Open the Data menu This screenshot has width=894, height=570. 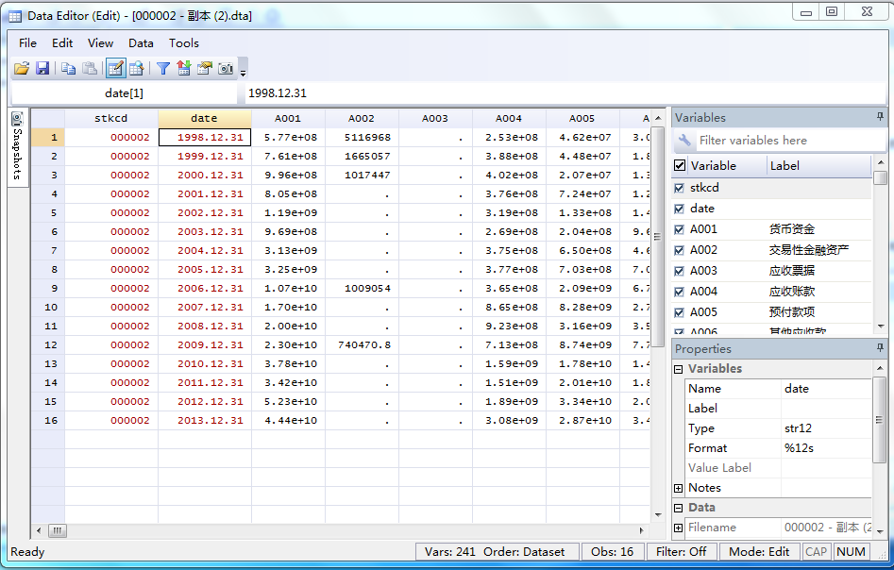click(x=141, y=42)
